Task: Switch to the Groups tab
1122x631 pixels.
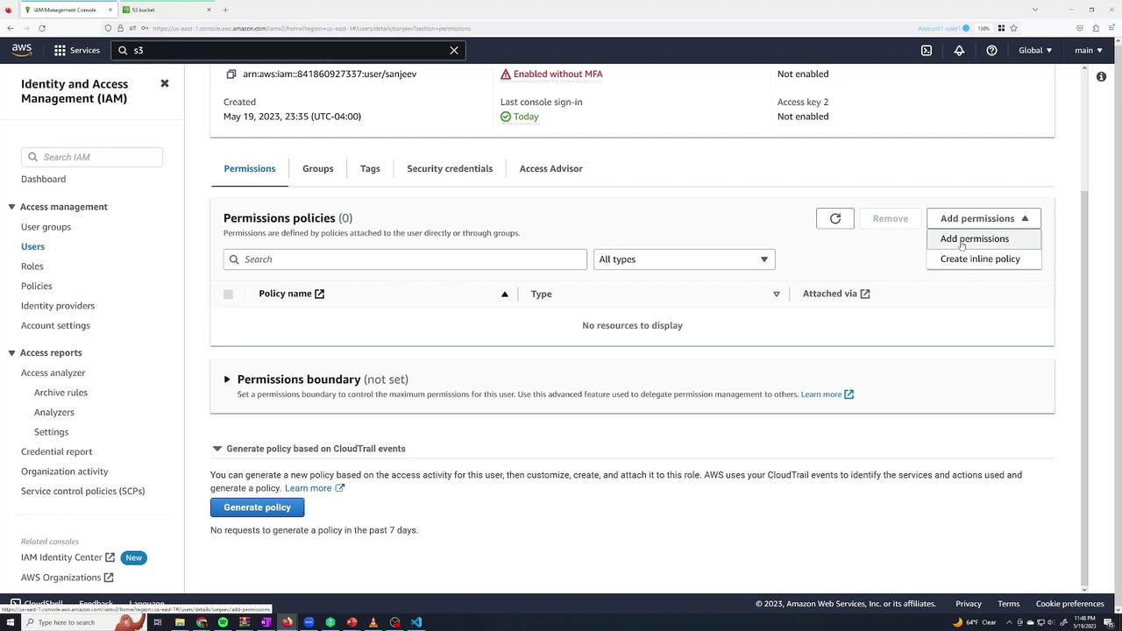Action: (x=317, y=168)
